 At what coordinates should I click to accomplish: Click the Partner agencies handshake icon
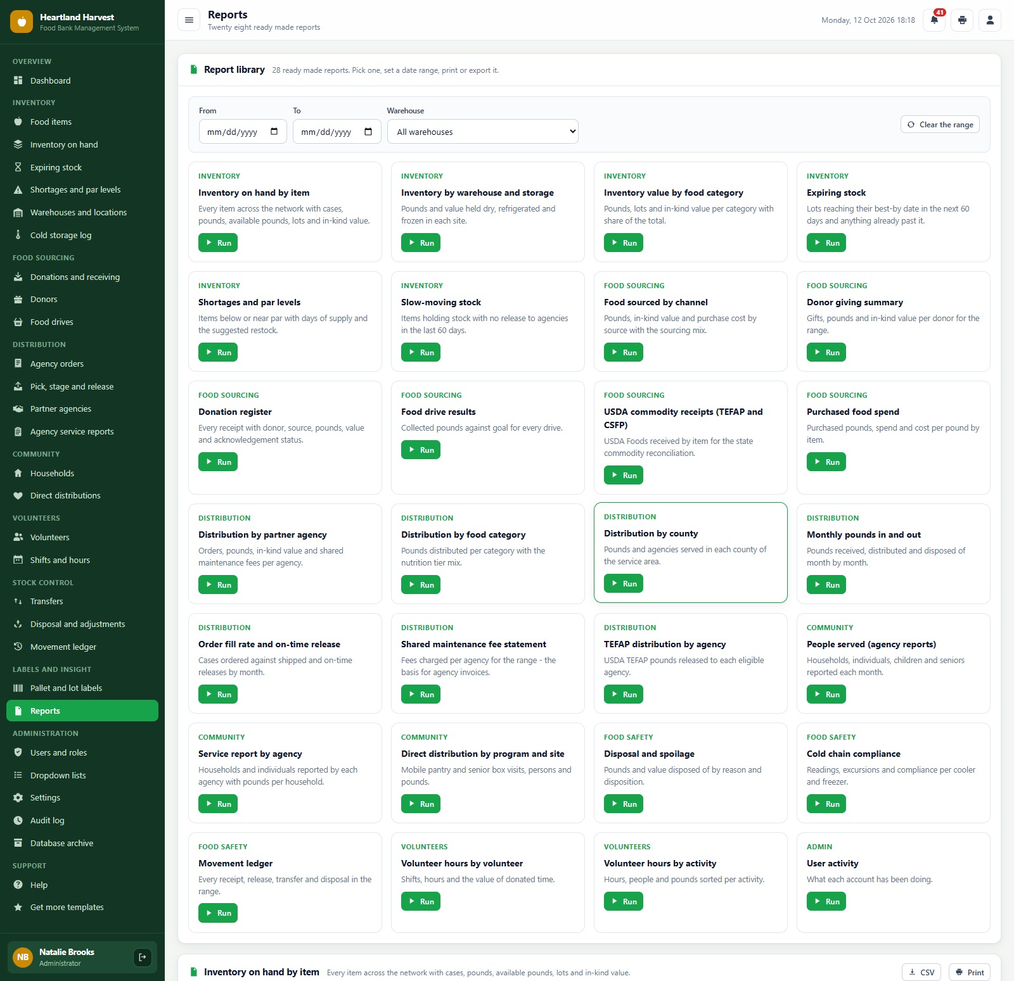click(x=18, y=408)
